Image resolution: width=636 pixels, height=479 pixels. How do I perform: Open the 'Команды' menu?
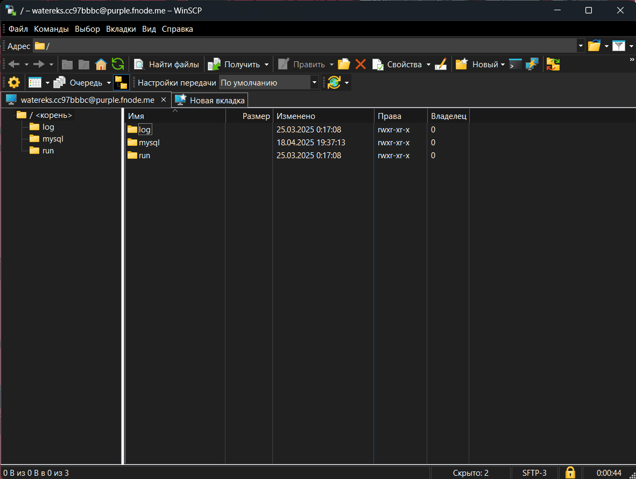tap(51, 29)
